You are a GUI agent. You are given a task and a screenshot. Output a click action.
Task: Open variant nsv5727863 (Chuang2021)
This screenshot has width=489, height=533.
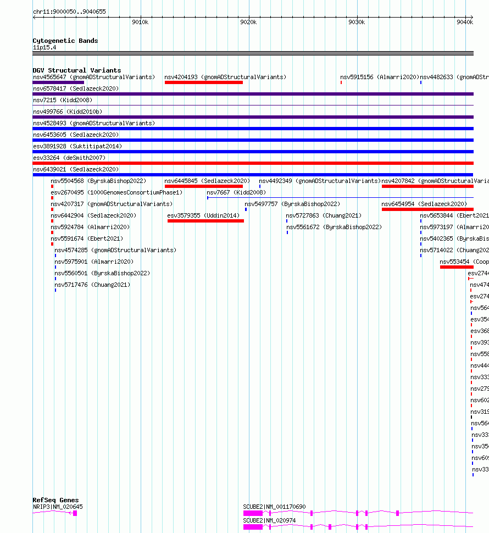pos(324,216)
